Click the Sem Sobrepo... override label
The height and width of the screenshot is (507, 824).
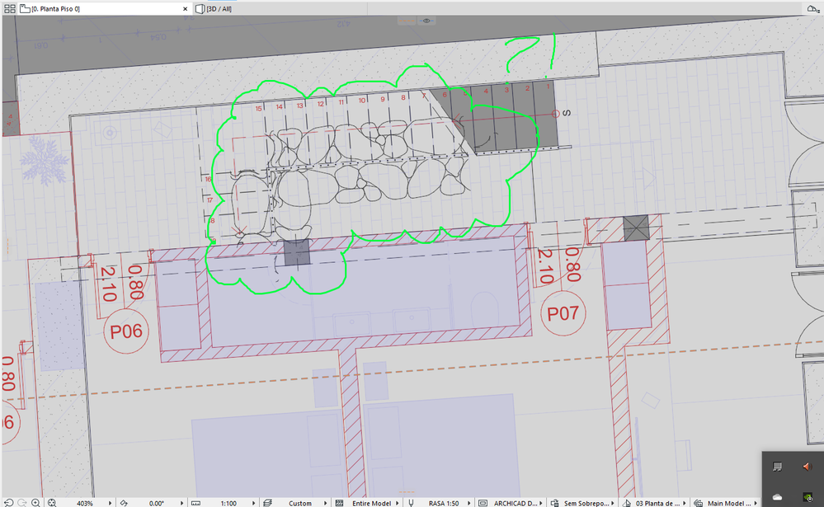[x=586, y=504]
